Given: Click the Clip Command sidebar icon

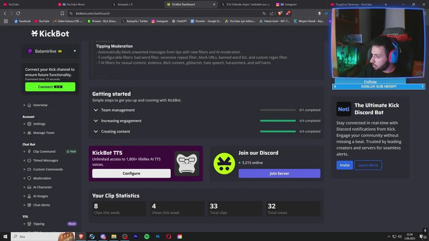Looking at the screenshot, I should pos(29,152).
